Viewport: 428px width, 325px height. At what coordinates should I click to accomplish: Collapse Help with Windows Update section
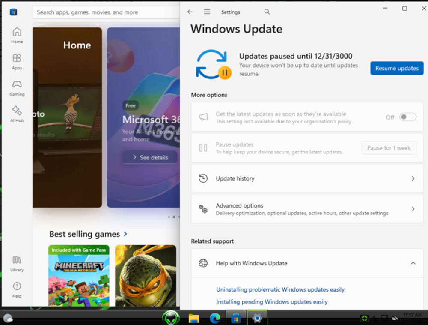[413, 263]
